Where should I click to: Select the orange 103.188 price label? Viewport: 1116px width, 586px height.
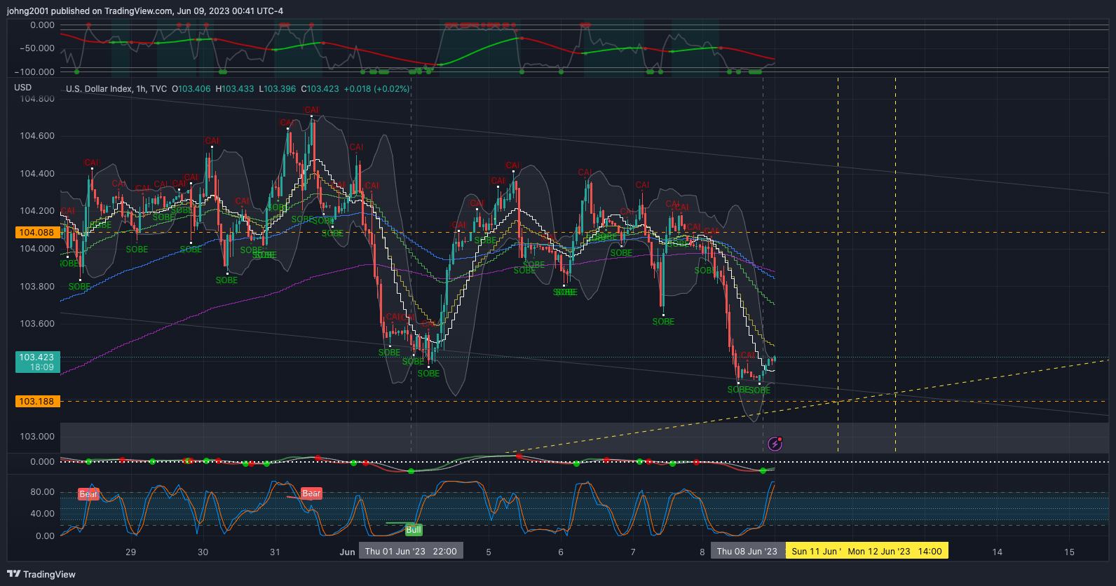tap(37, 402)
